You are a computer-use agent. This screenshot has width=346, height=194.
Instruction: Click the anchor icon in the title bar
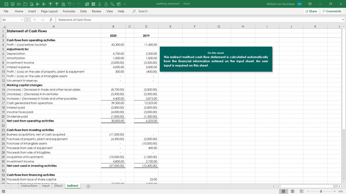click(99, 4)
